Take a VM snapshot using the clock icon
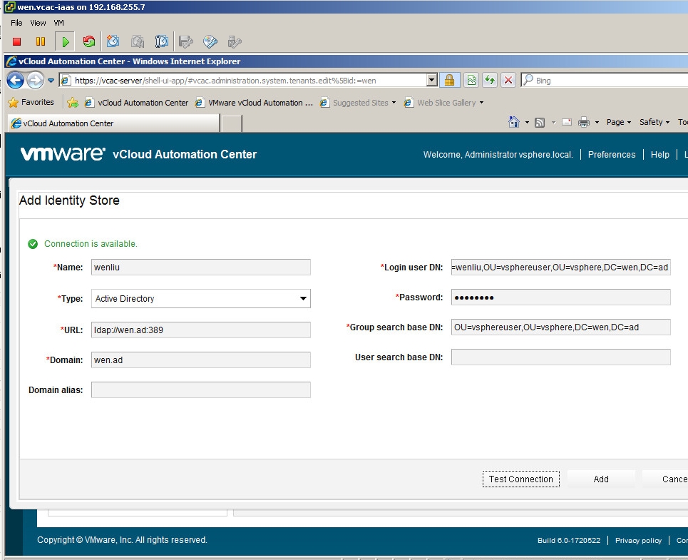The image size is (688, 560). [113, 41]
